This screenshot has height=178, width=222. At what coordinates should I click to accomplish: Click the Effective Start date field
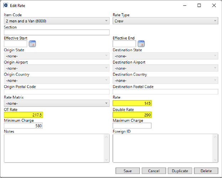pyautogui.click(x=15, y=44)
